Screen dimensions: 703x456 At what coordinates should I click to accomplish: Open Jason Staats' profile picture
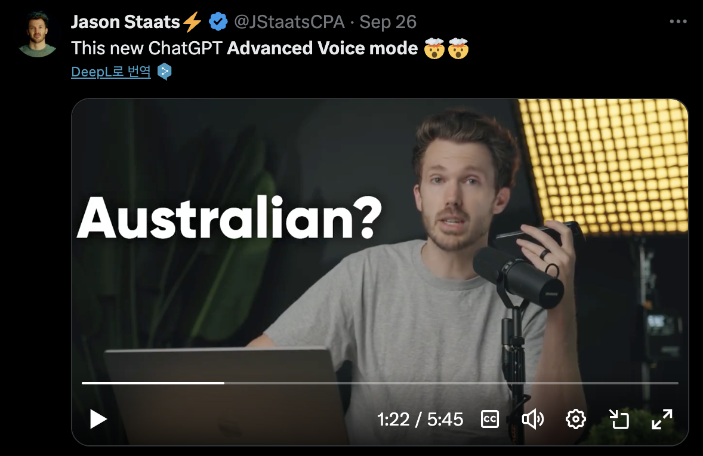coord(37,35)
